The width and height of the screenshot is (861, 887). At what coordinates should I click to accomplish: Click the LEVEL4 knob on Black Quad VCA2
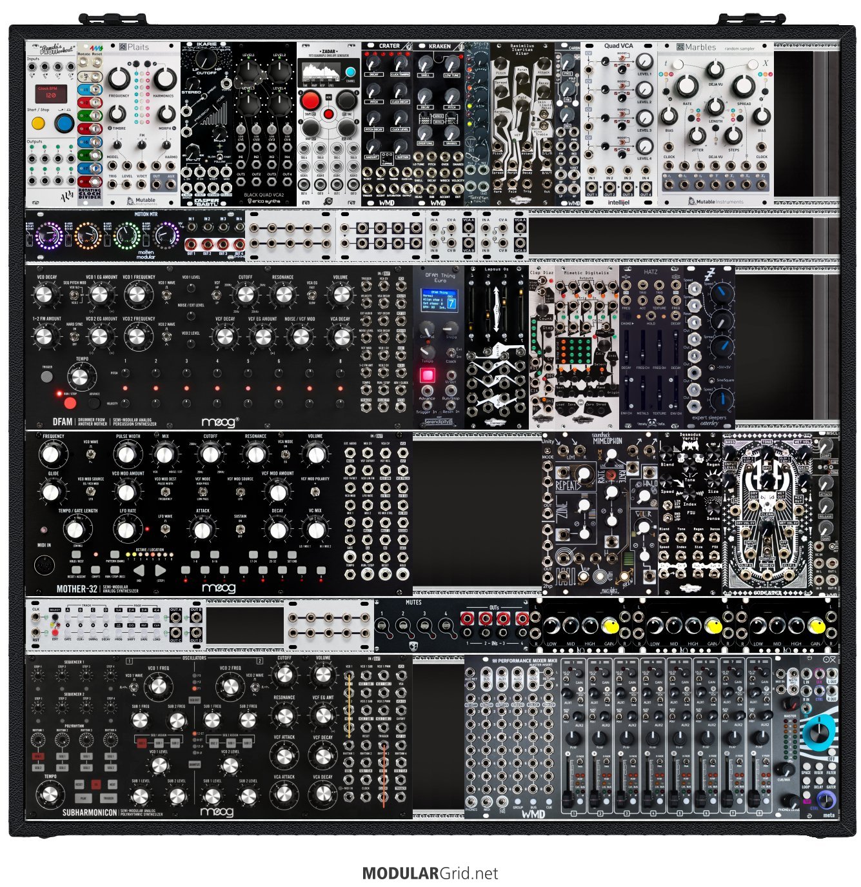(280, 104)
